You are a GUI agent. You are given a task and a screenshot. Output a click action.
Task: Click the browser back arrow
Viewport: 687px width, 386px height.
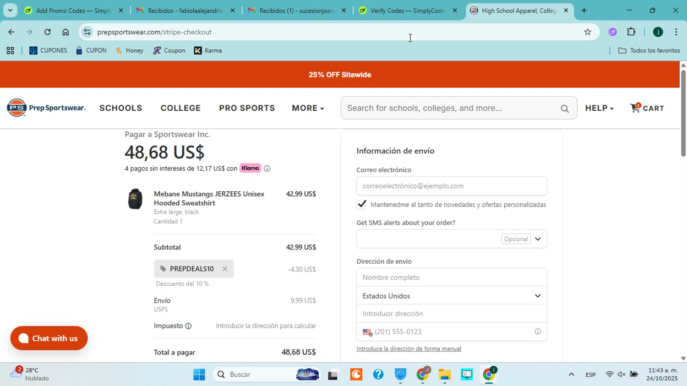point(11,32)
